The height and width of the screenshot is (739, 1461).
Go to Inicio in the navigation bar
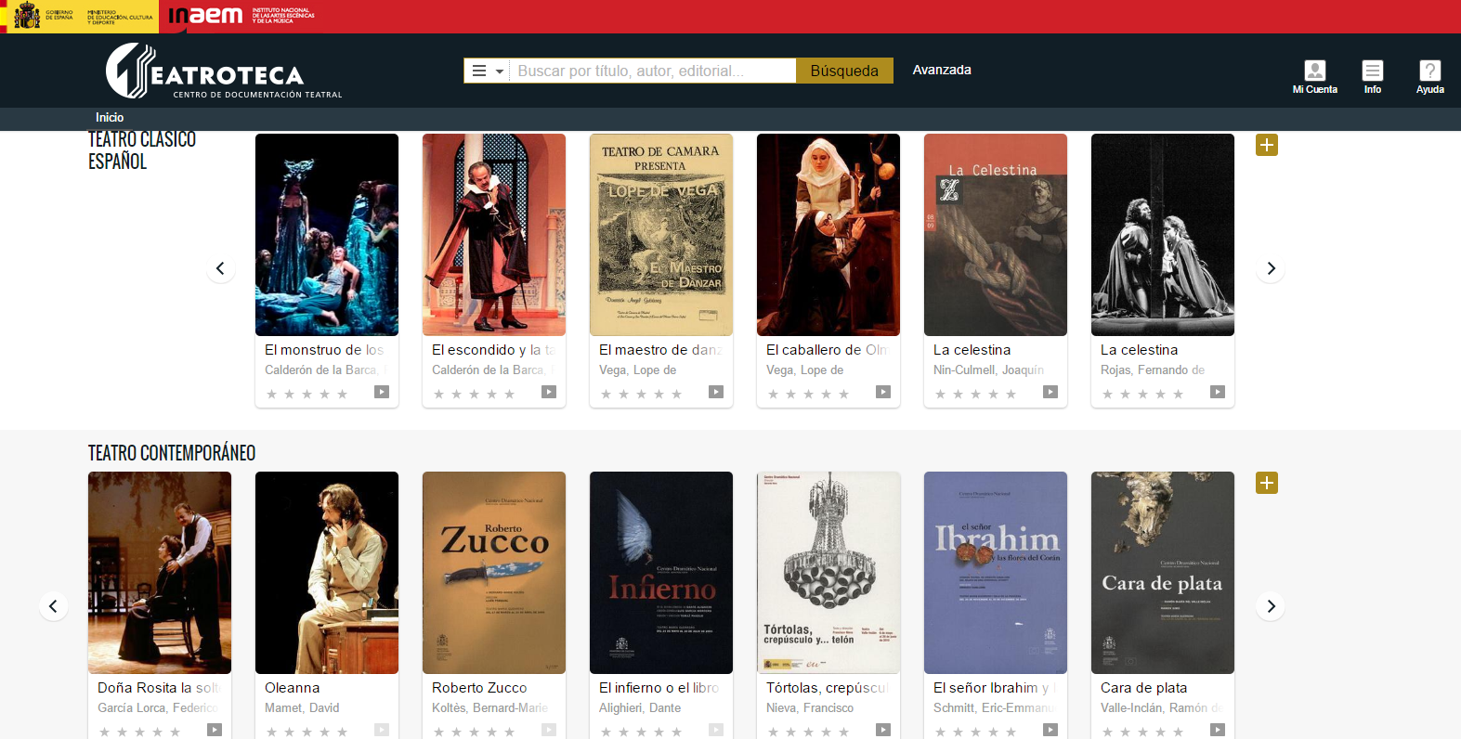110,117
